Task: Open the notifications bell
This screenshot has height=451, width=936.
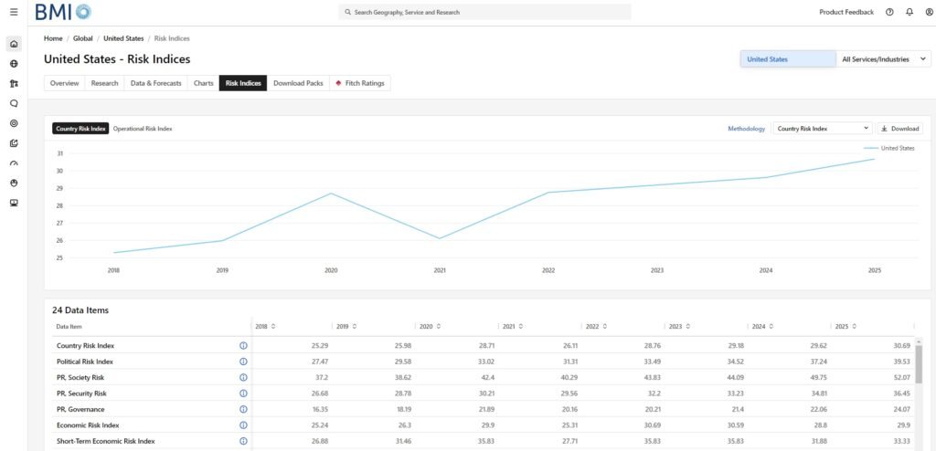Action: click(909, 12)
